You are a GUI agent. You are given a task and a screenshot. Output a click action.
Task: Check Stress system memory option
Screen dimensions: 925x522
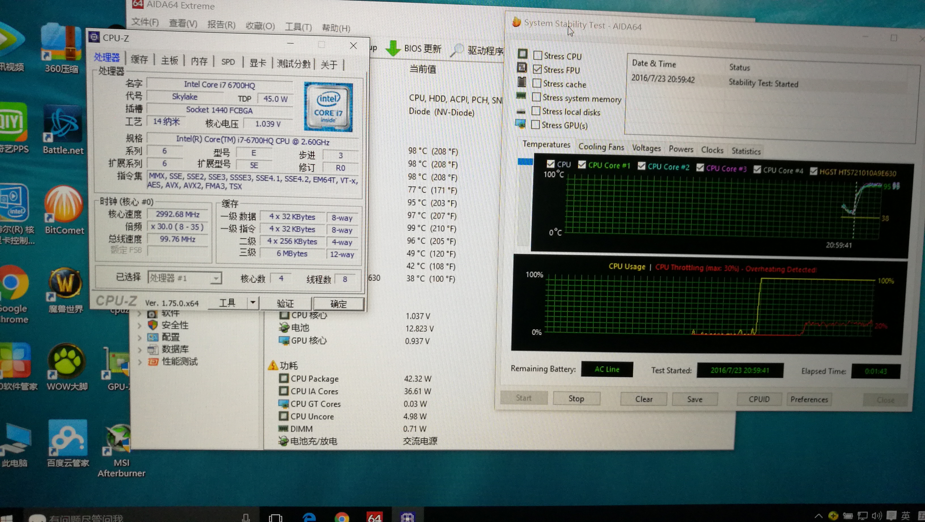536,97
